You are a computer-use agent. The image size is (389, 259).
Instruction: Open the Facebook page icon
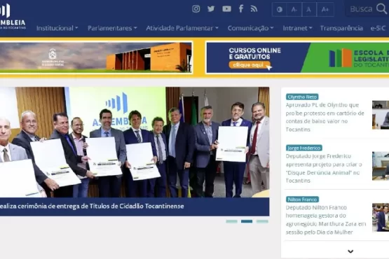pyautogui.click(x=241, y=9)
